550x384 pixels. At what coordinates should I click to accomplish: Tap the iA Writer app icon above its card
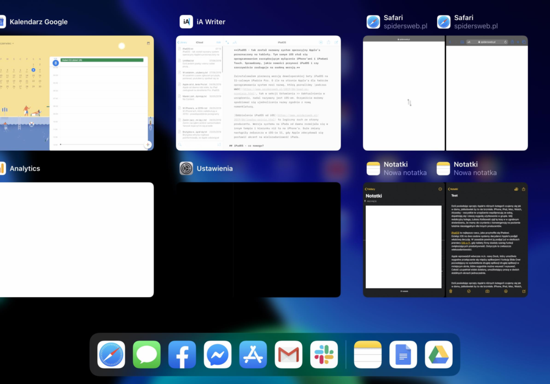coord(186,22)
